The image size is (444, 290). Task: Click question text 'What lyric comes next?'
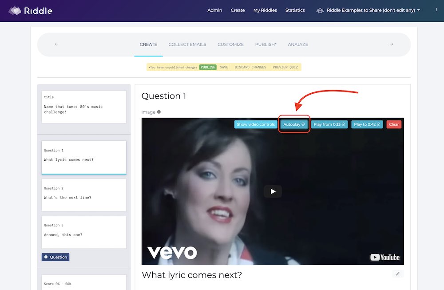[x=192, y=275]
